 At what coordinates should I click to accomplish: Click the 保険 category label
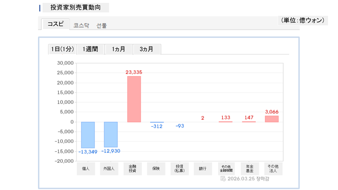pos(156,169)
